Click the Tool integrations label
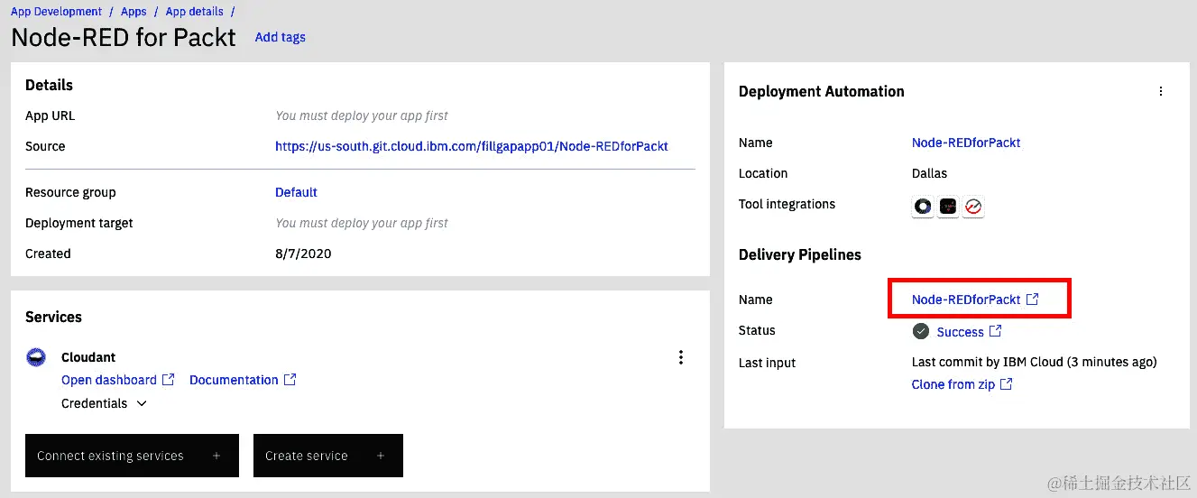 tap(787, 204)
